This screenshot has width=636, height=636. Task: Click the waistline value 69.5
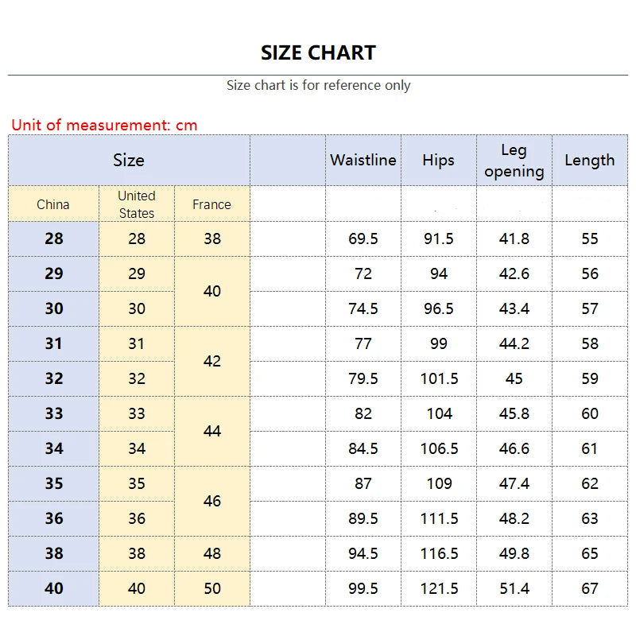[x=363, y=238]
